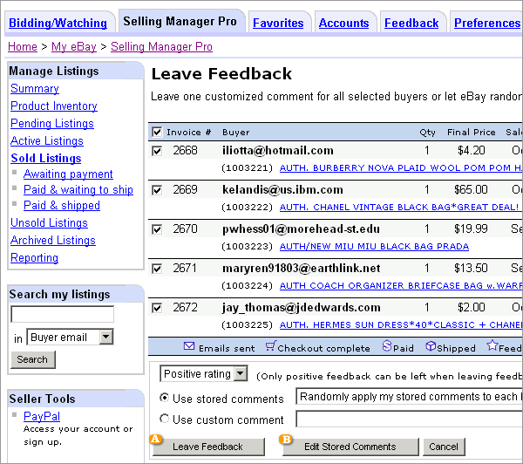
Task: Toggle the select-all checkbox in header
Action: coord(157,132)
